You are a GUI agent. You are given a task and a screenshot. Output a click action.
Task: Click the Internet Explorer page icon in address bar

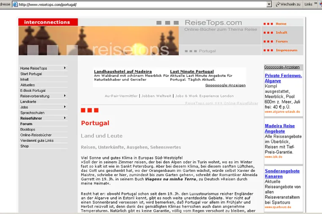click(15, 4)
